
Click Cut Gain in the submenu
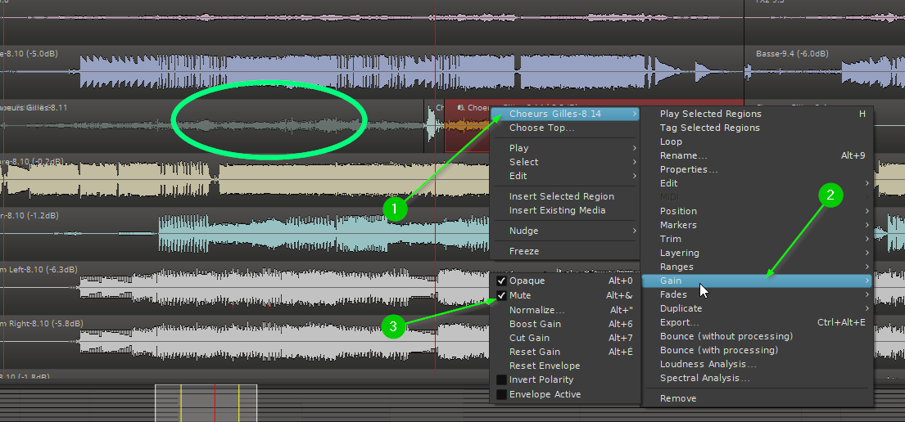tap(529, 338)
